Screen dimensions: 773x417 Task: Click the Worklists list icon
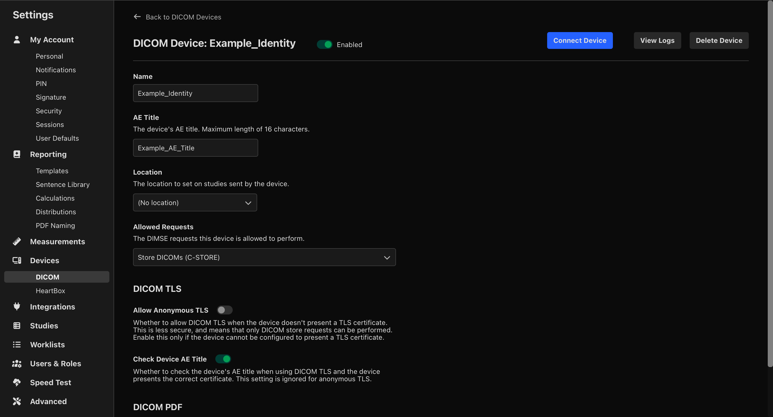coord(17,344)
